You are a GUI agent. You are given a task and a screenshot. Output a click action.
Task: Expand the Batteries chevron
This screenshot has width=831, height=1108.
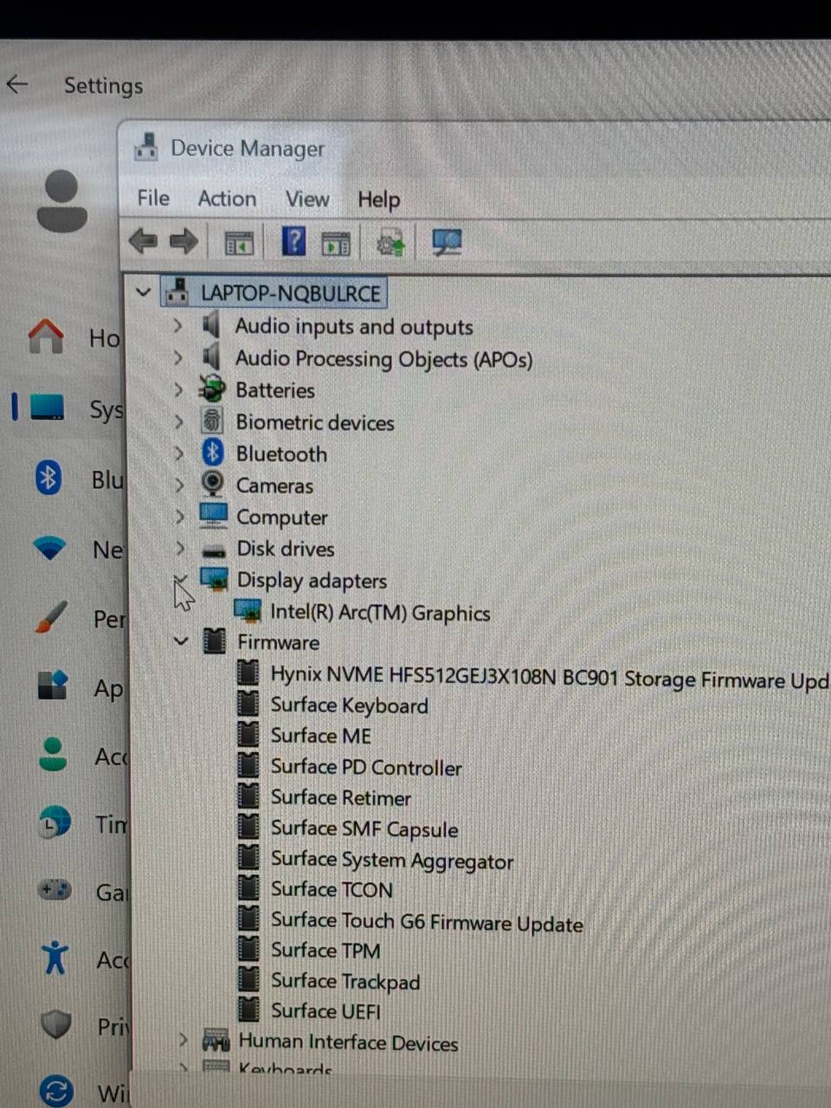(178, 390)
